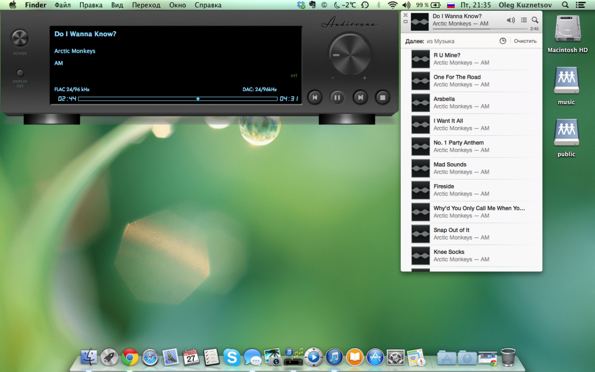Image resolution: width=595 pixels, height=372 pixels.
Task: Select Fireside in Up Next list
Action: tap(471, 190)
